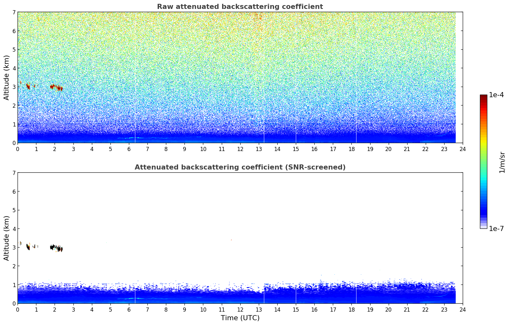Click the "Attenuated backscattering coefficient (SNR-screened)" title
The height and width of the screenshot is (325, 509).
click(x=240, y=167)
